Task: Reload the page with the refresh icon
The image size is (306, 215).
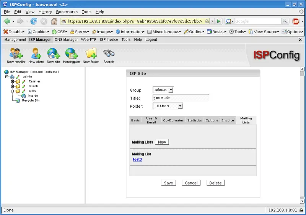Action: [34, 21]
